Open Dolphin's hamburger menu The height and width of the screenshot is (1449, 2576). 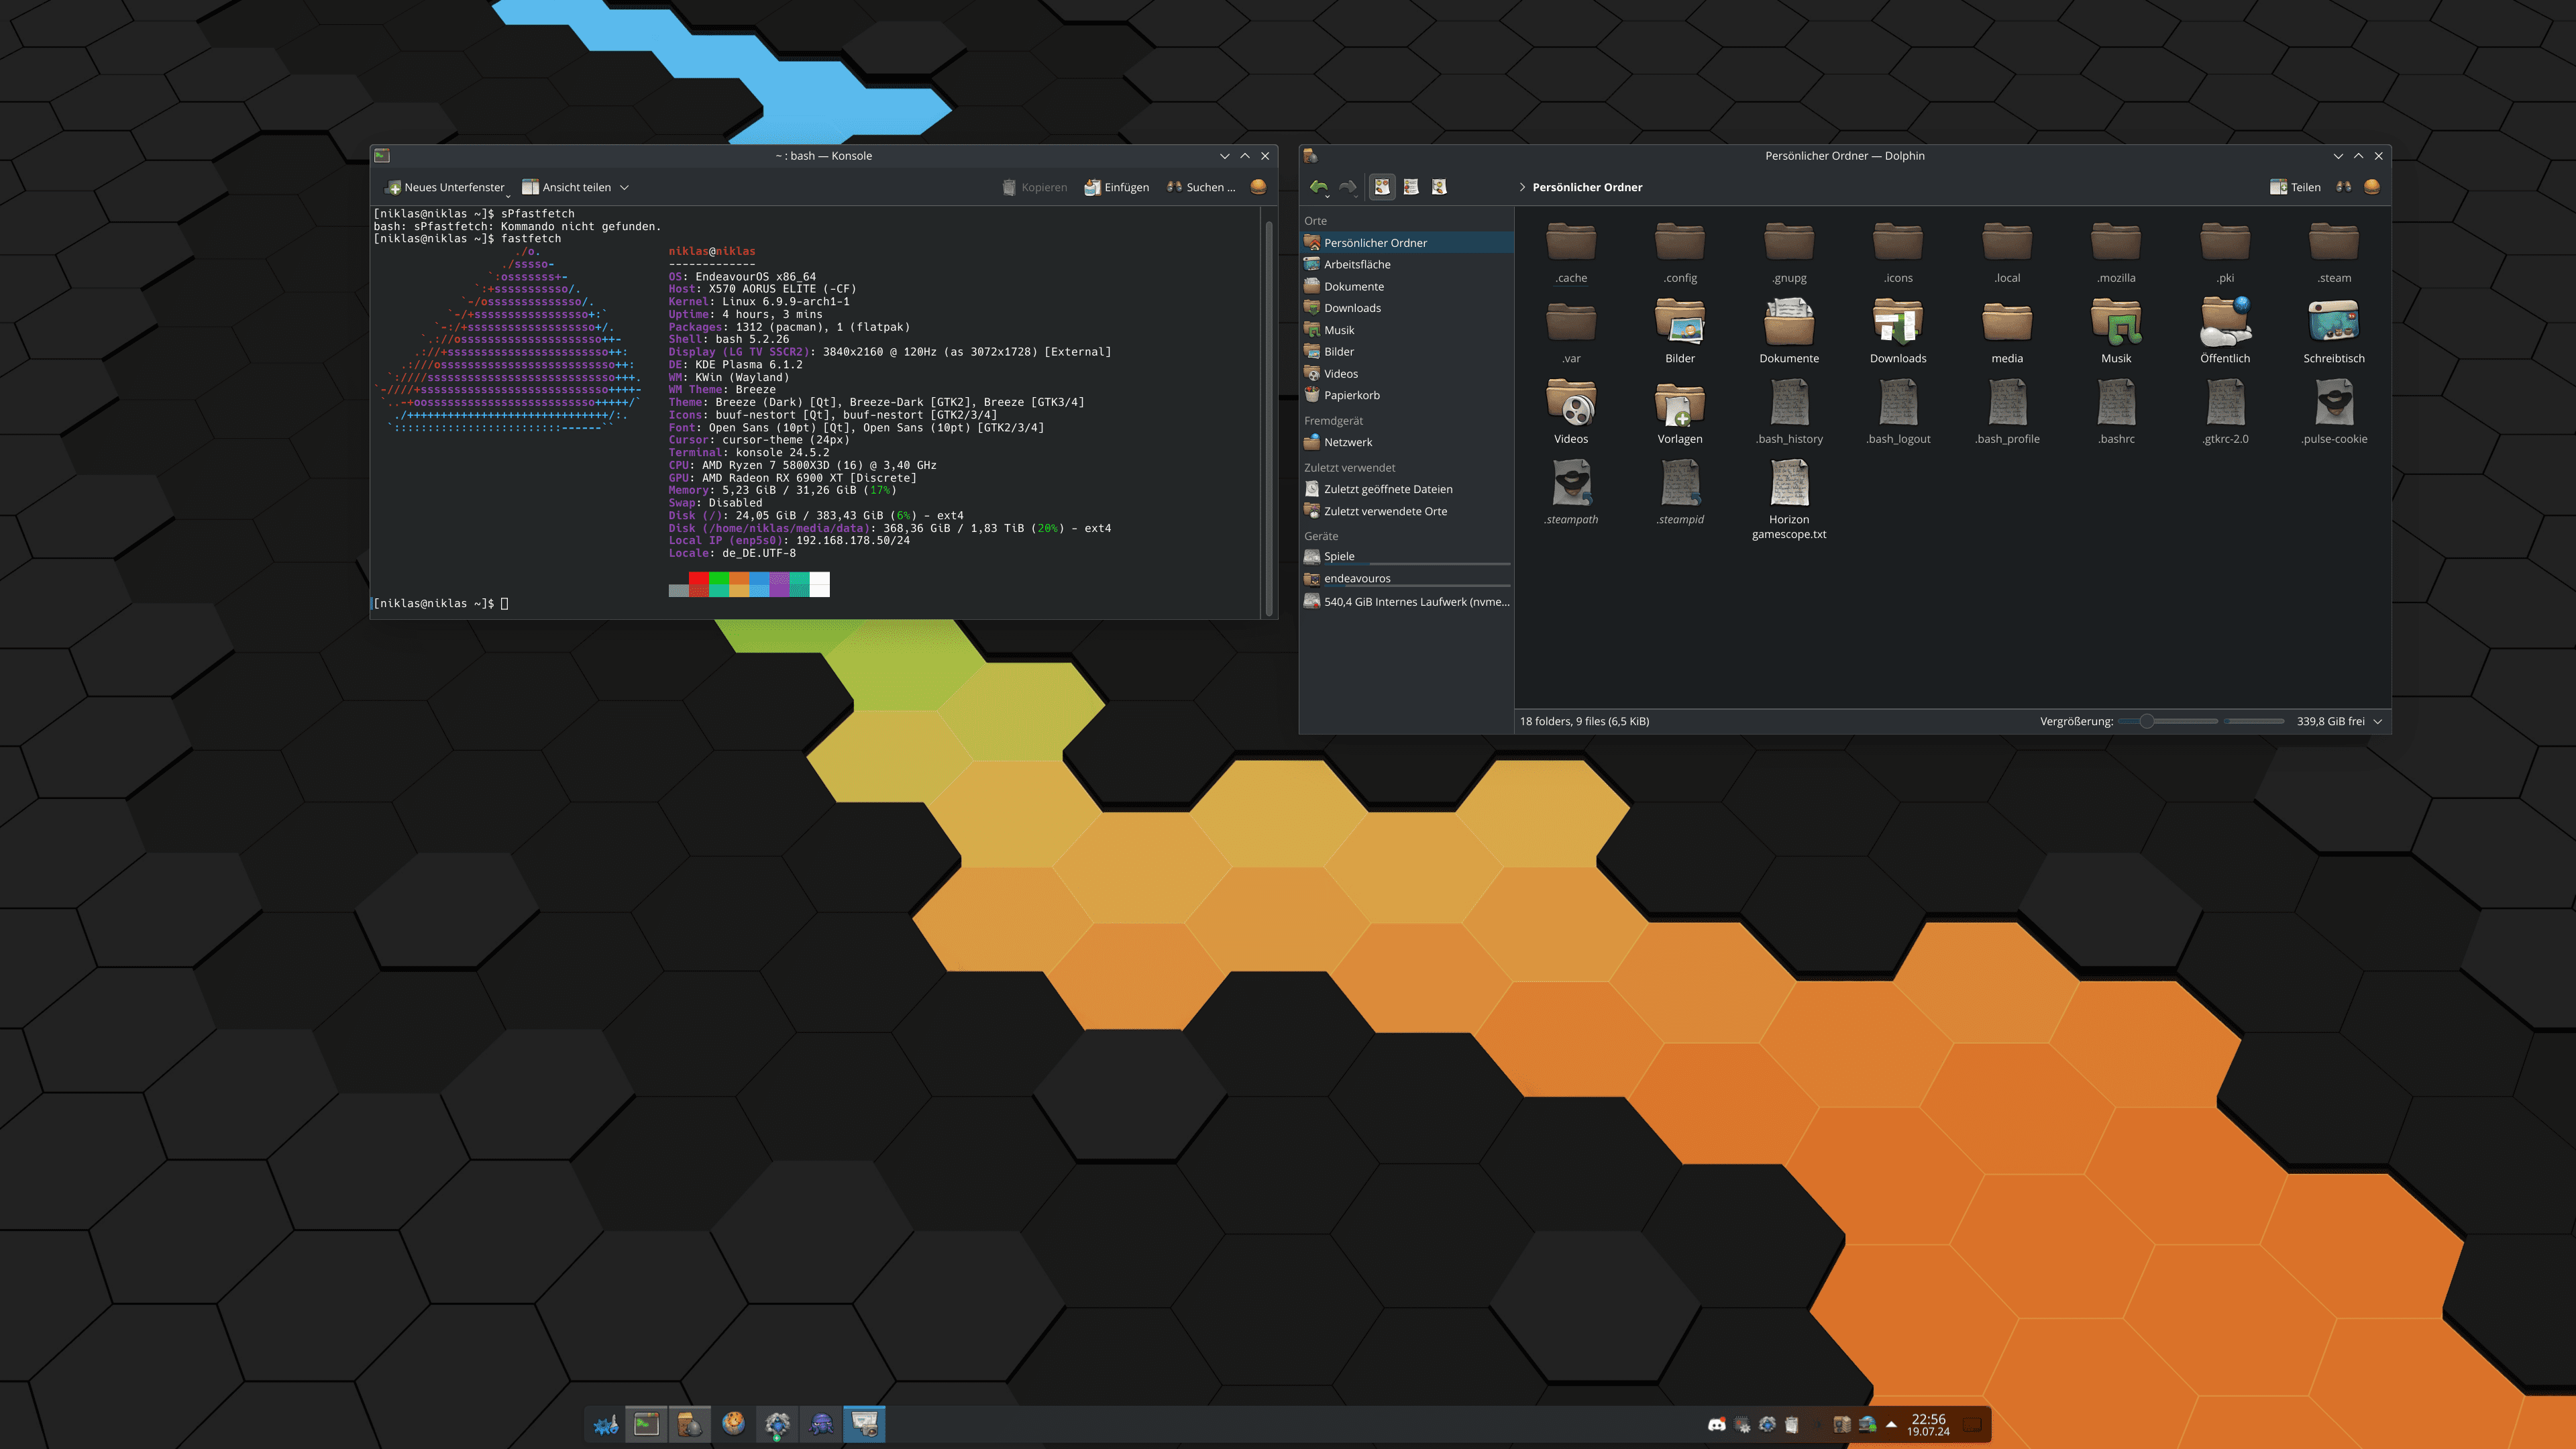[x=2371, y=187]
